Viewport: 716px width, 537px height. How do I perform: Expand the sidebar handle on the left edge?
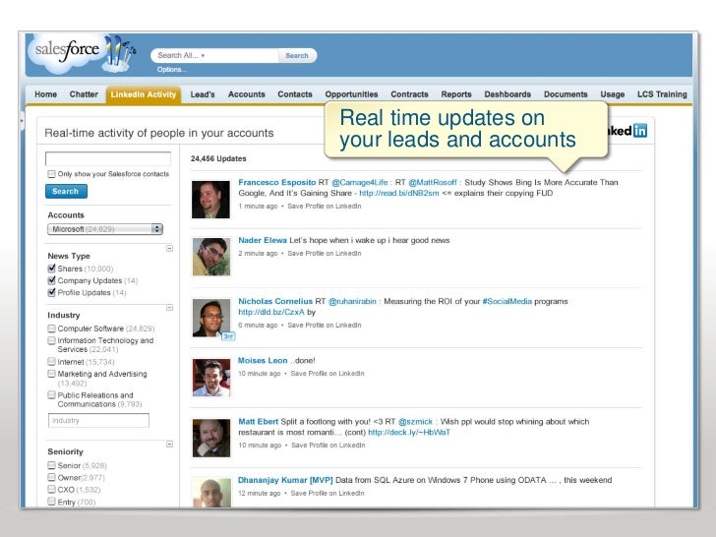coord(22,121)
